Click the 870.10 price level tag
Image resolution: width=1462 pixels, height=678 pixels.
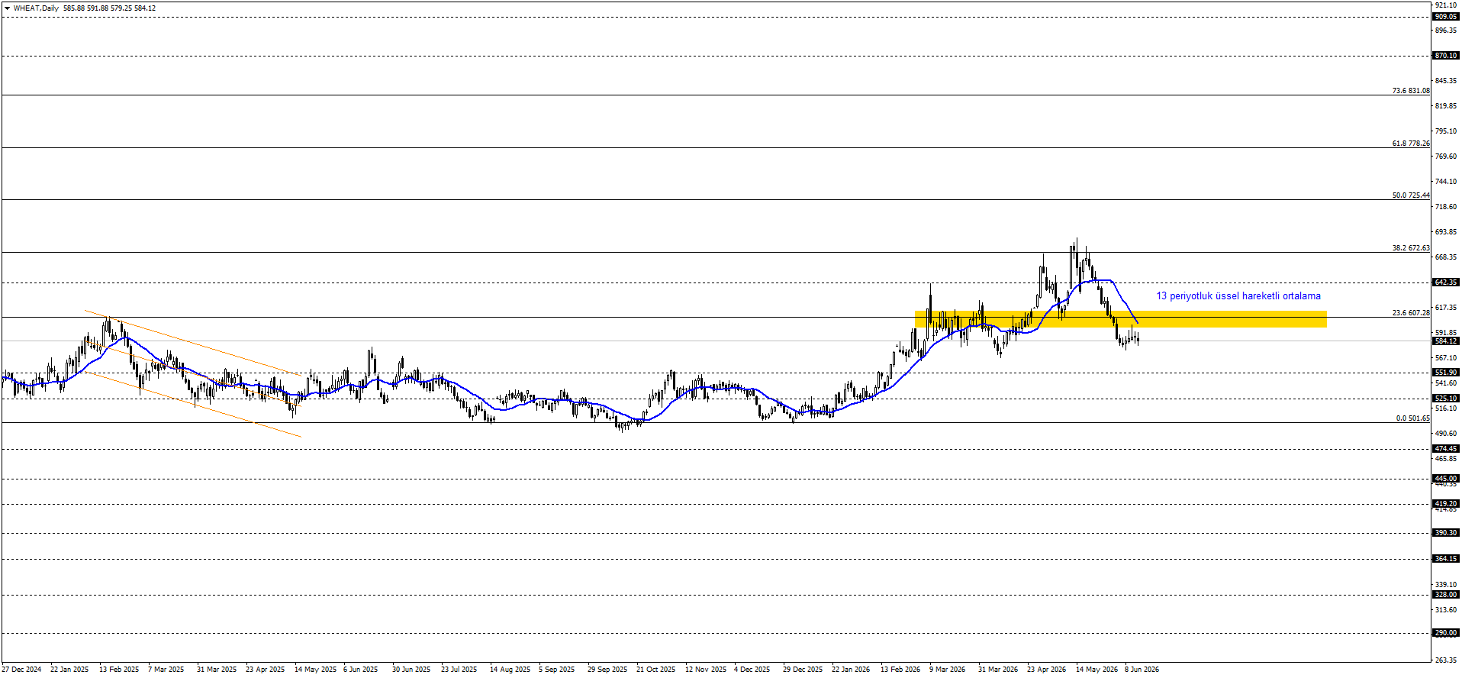[x=1446, y=56]
